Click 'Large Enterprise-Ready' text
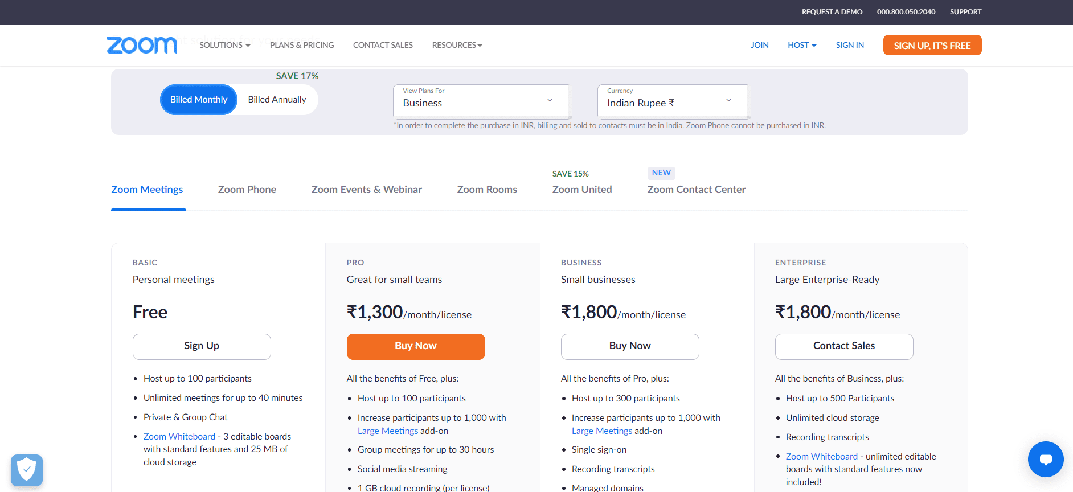 coord(828,280)
